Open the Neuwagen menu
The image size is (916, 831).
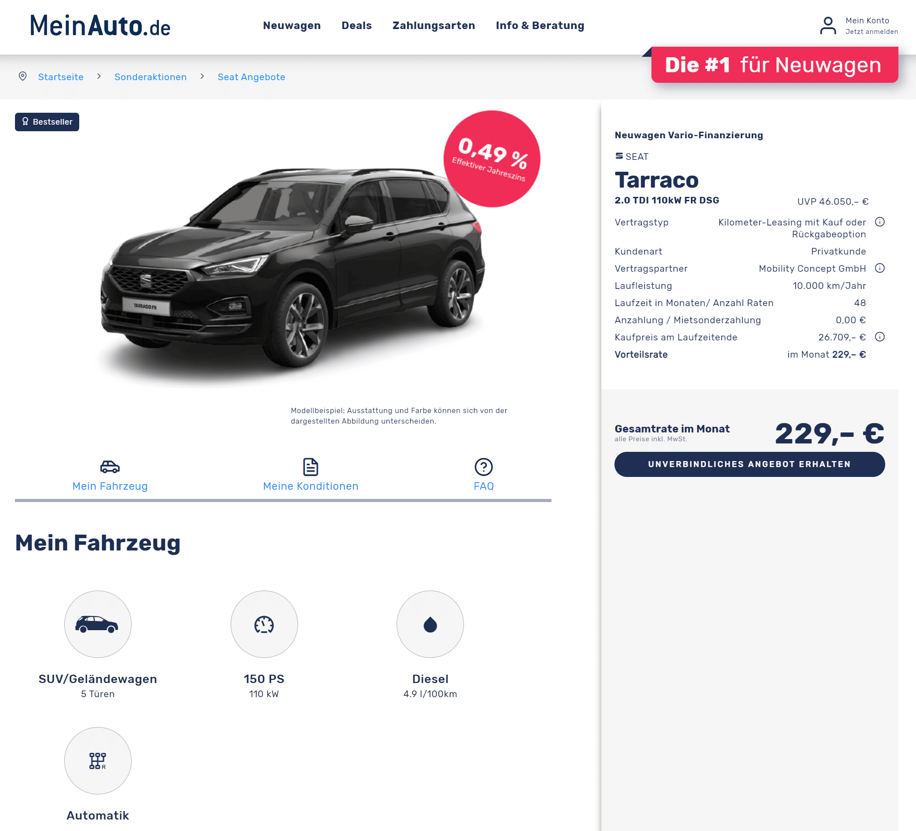[x=292, y=26]
